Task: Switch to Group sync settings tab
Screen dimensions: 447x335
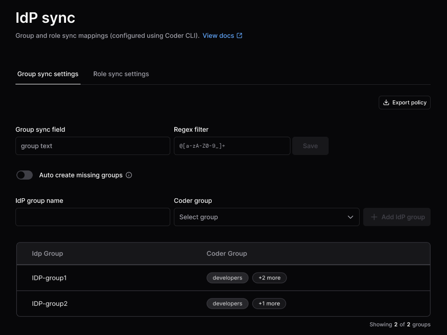Action: [48, 74]
